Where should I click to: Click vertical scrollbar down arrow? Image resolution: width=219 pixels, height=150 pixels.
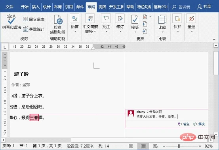pyautogui.click(x=216, y=134)
